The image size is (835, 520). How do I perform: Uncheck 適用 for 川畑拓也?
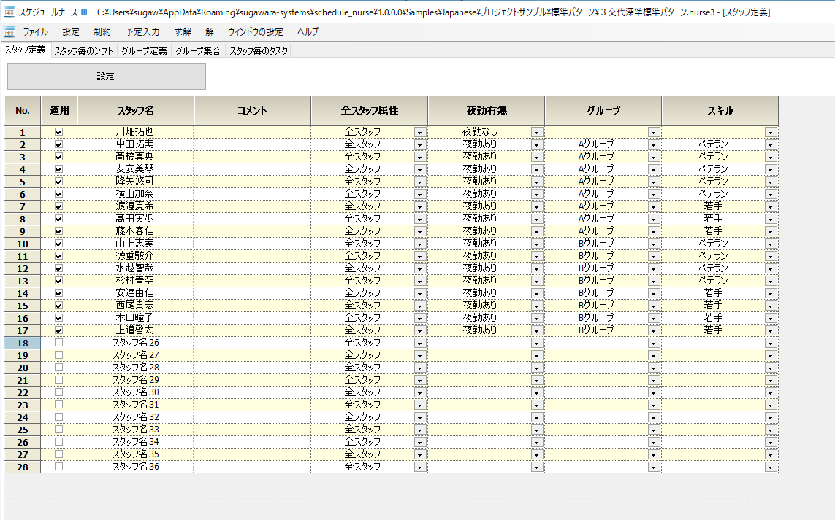58,132
